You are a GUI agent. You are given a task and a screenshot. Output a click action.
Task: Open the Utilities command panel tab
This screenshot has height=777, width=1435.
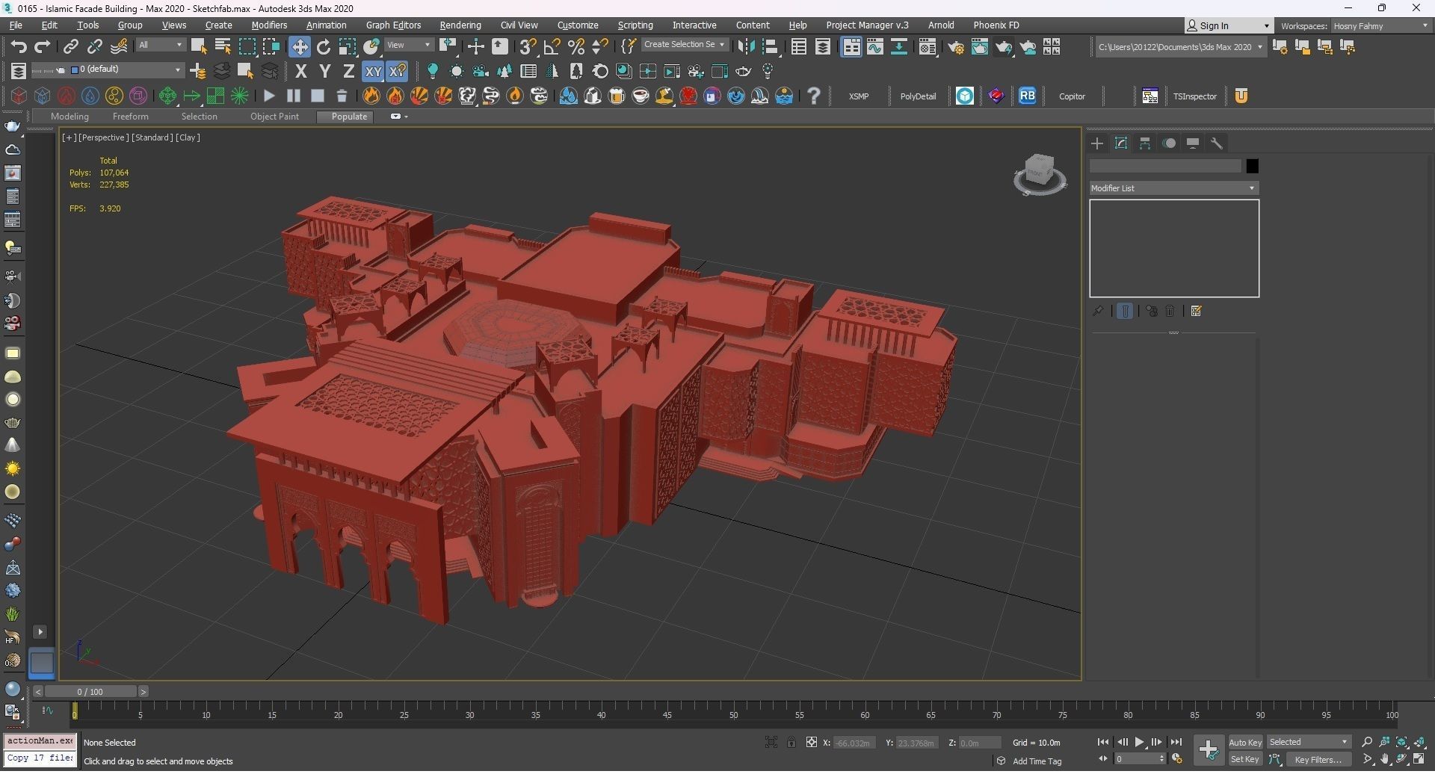click(x=1217, y=143)
